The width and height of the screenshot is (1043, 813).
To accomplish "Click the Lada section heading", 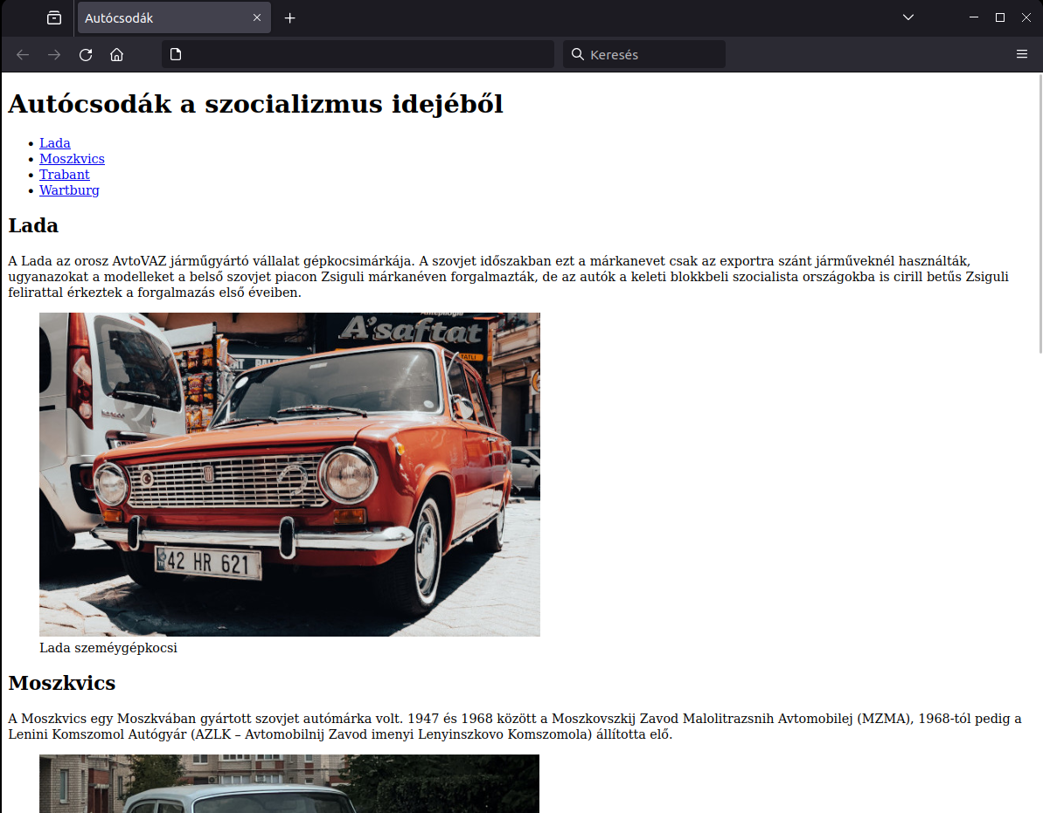I will coord(33,225).
